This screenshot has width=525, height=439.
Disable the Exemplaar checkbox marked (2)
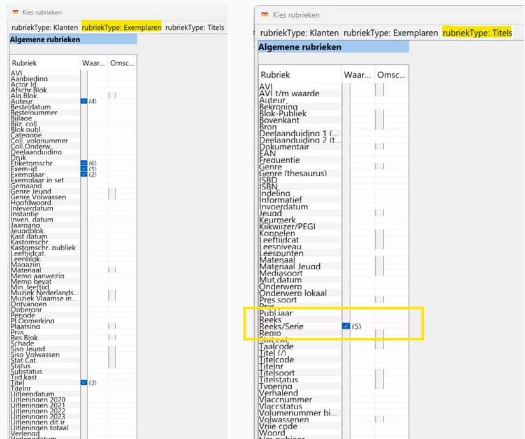point(84,174)
